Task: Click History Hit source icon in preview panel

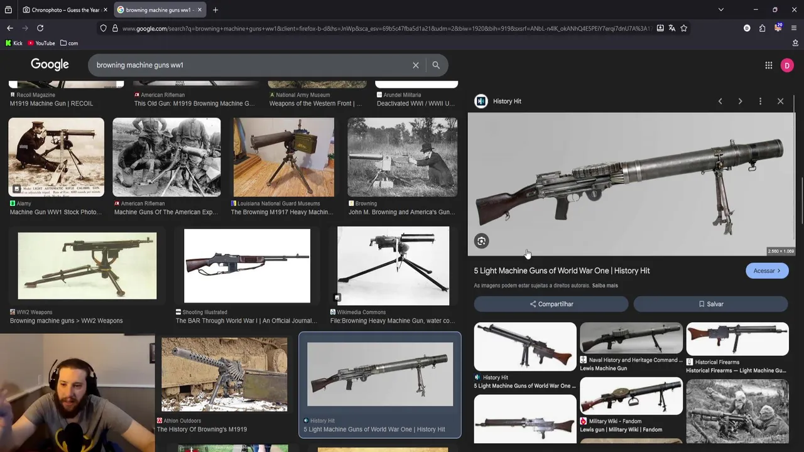Action: point(481,101)
